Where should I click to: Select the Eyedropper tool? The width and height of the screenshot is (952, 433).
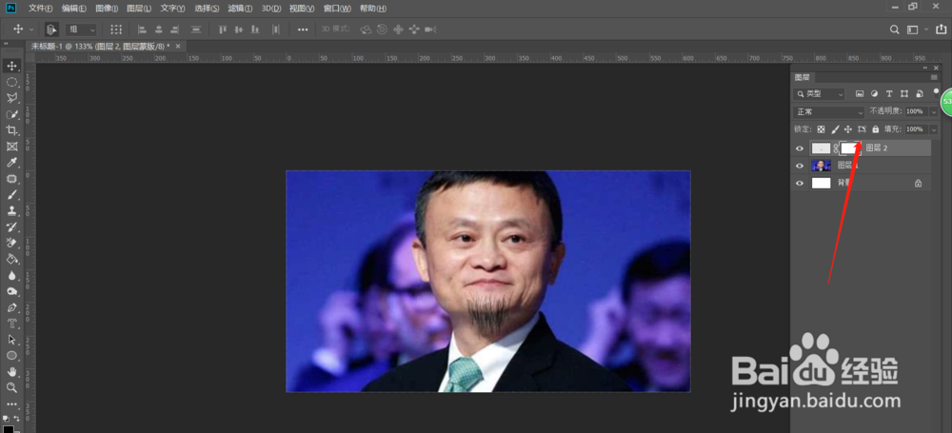tap(11, 162)
